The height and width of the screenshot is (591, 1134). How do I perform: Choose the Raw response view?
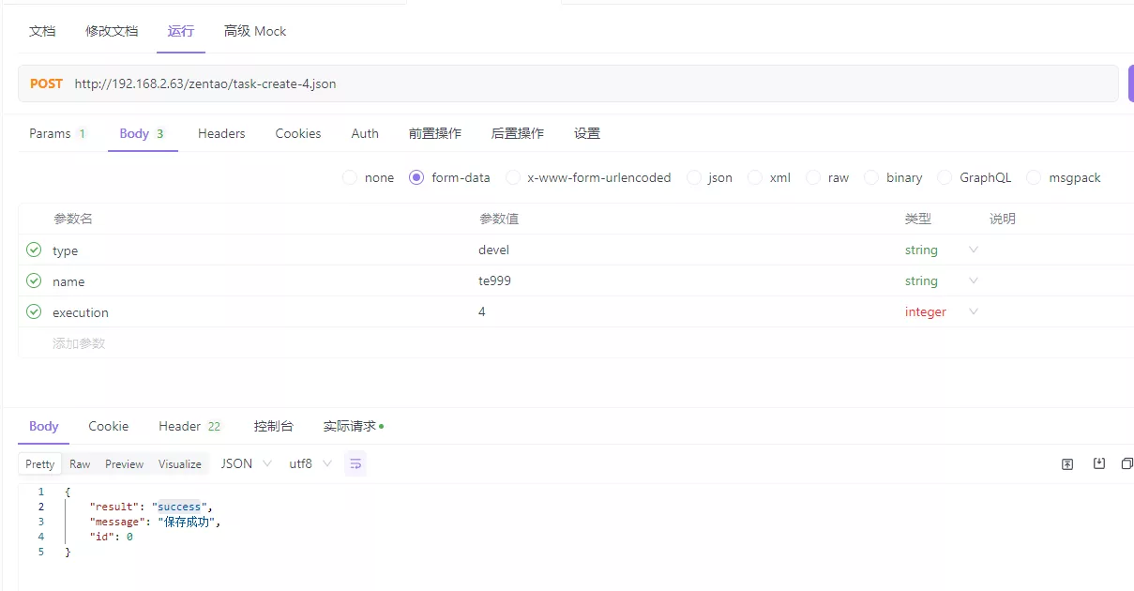pyautogui.click(x=80, y=463)
